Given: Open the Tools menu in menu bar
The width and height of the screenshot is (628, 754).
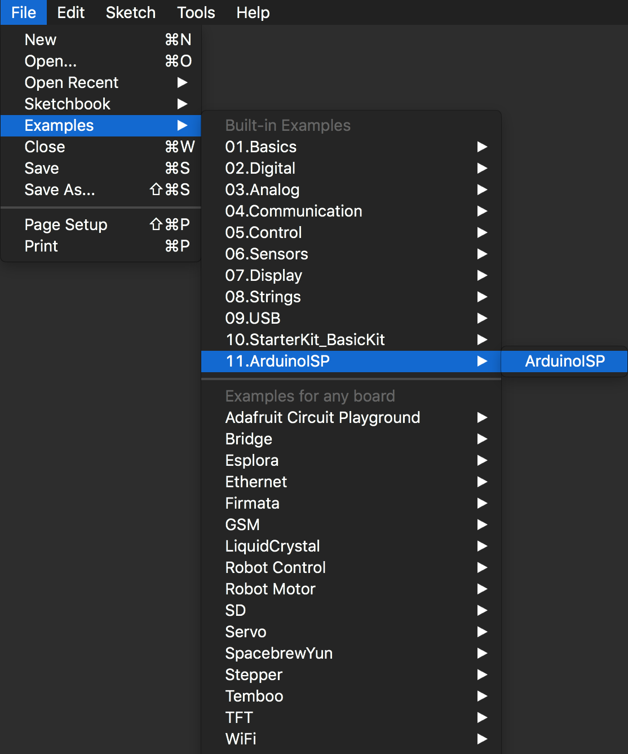Looking at the screenshot, I should pyautogui.click(x=196, y=12).
